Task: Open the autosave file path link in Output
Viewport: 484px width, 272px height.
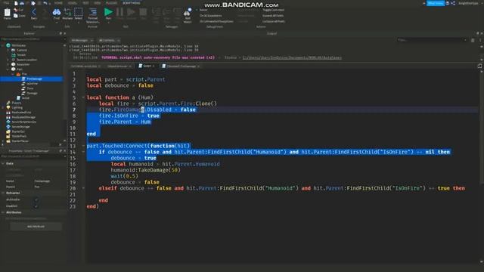Action: point(292,57)
